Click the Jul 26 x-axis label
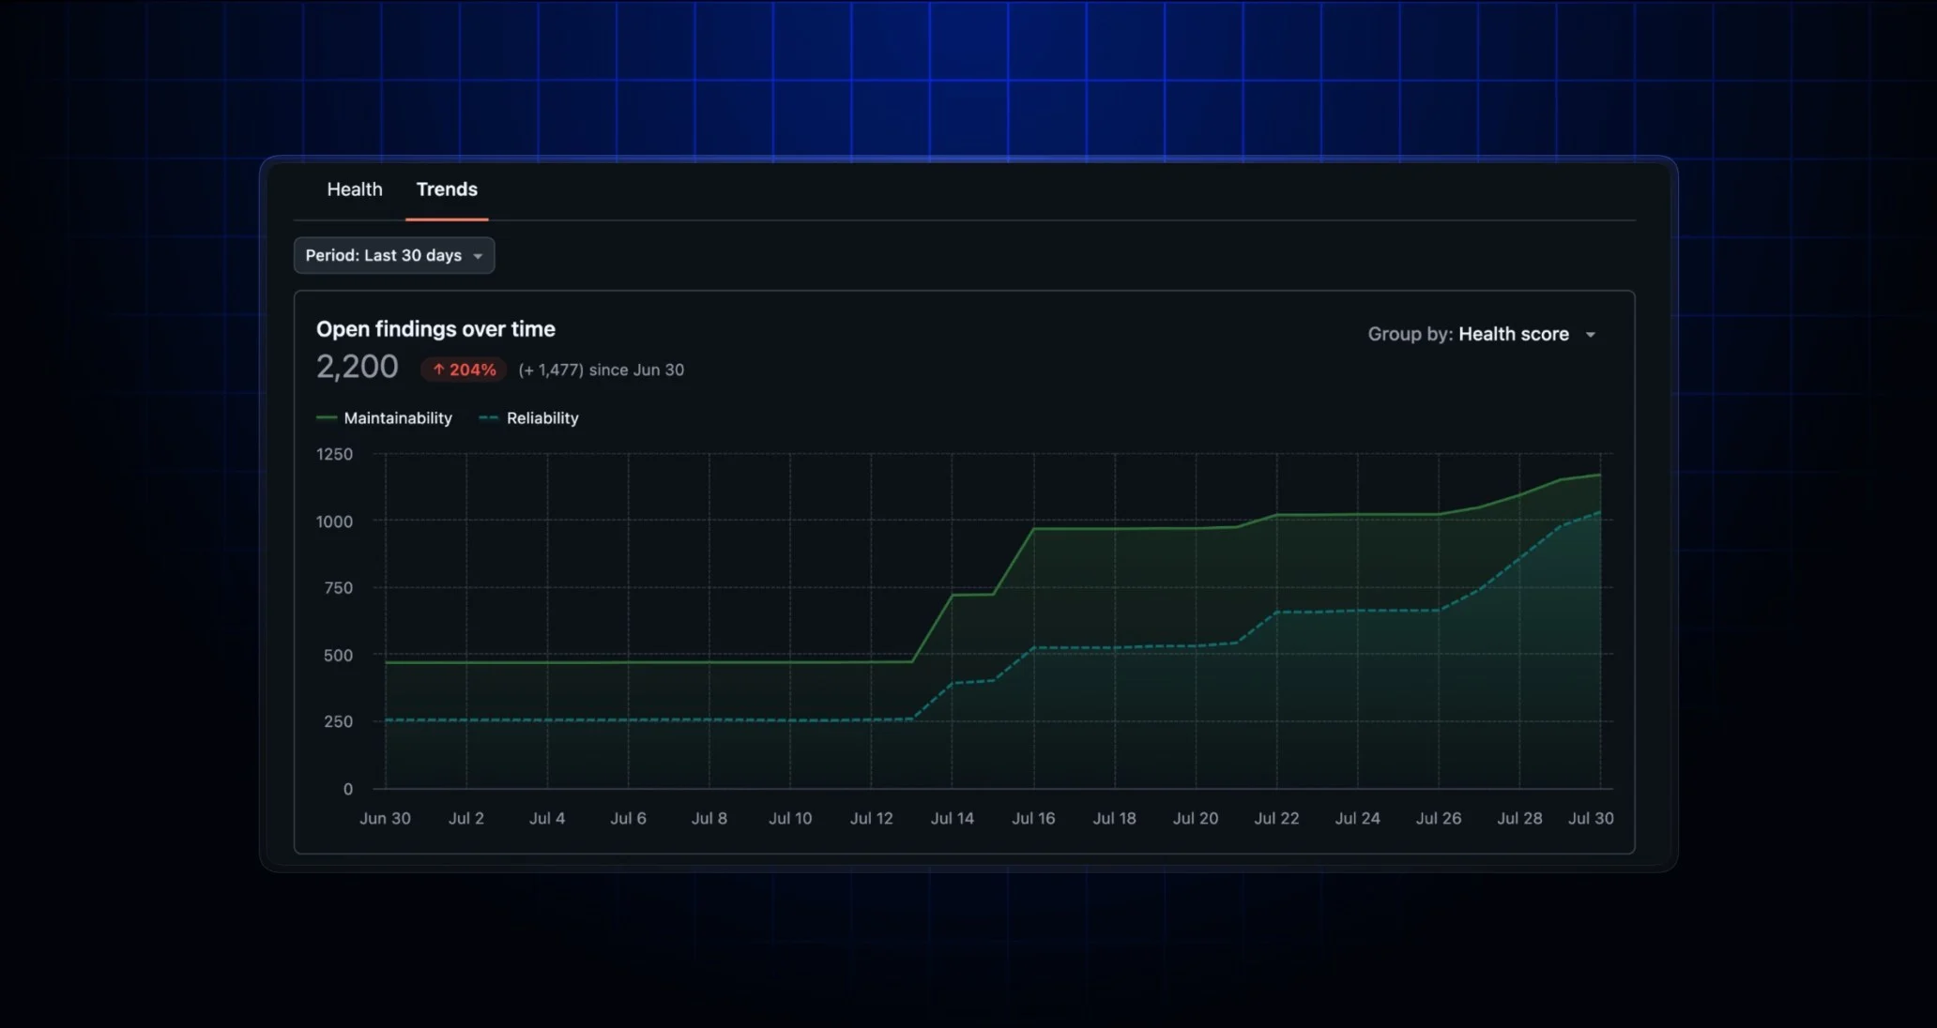 pyautogui.click(x=1439, y=818)
